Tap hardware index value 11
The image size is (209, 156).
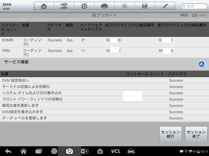pyautogui.click(x=83, y=51)
